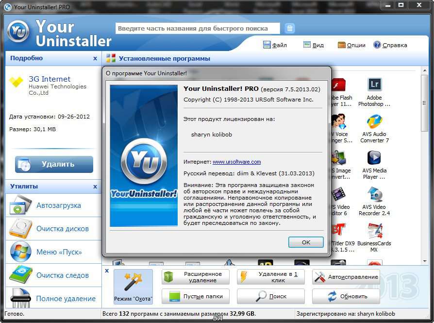Select BusinessCards MX program icon

click(374, 231)
